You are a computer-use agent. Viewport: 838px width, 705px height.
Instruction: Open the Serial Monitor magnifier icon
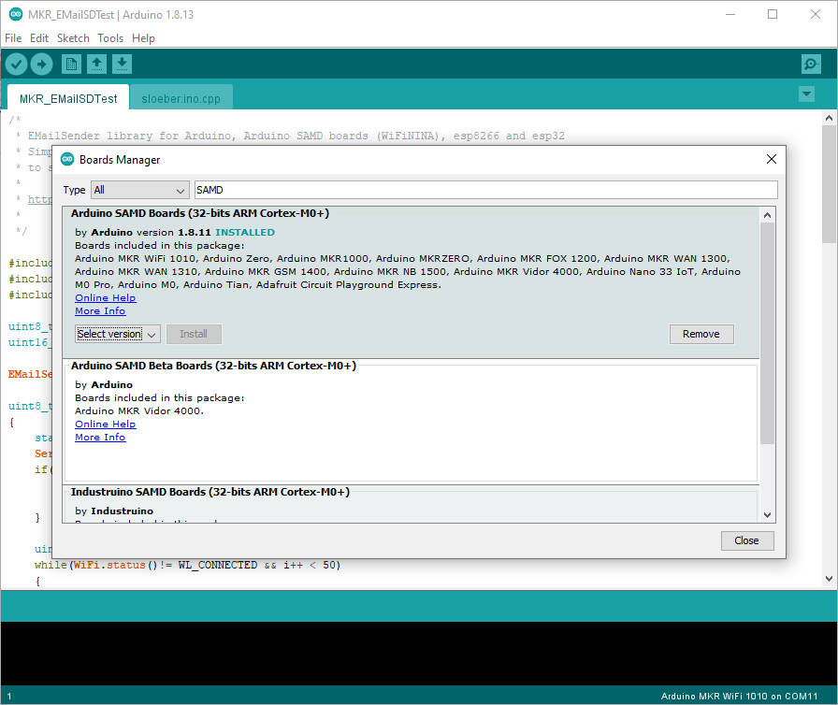[x=811, y=65]
